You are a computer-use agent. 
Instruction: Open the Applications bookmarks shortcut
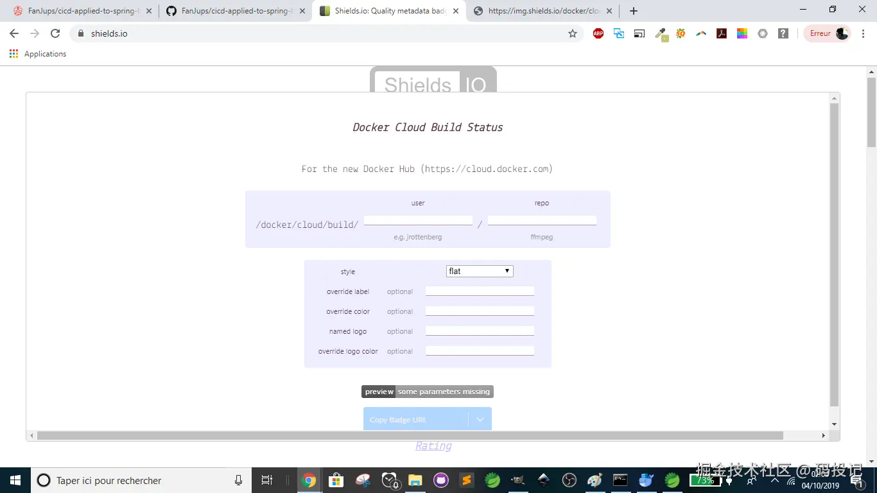point(38,54)
